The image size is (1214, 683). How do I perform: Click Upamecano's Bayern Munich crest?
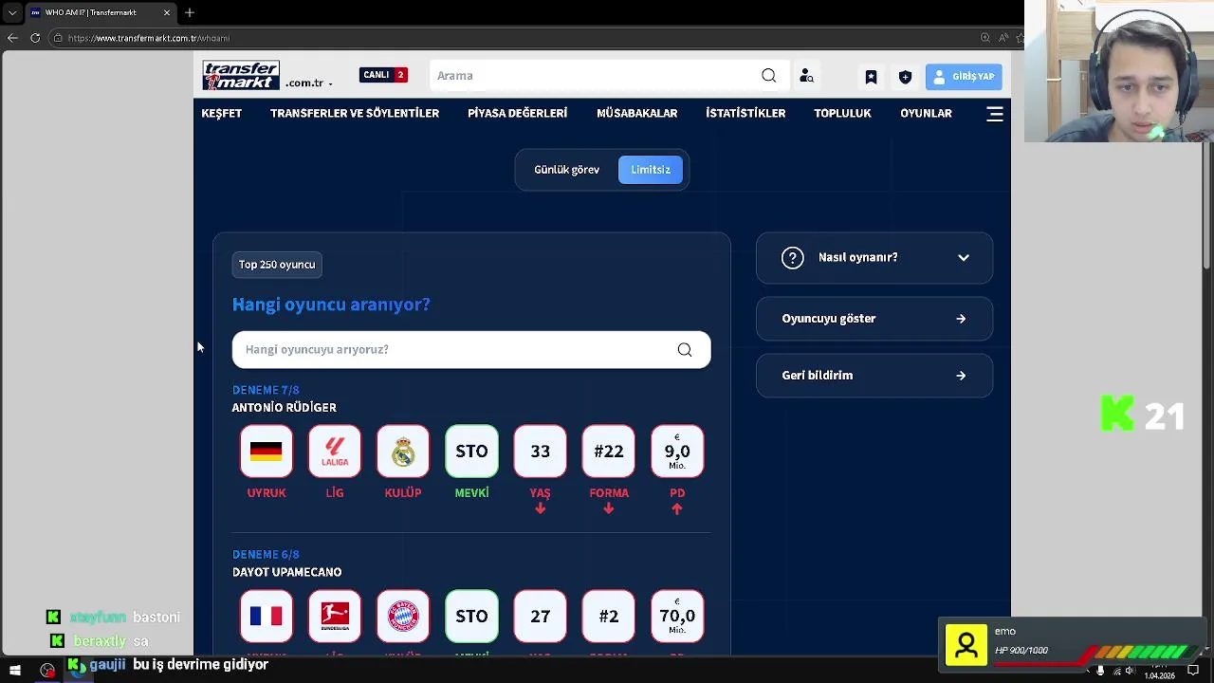[x=403, y=617]
